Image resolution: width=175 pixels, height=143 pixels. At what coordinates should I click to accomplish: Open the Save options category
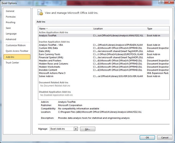pyautogui.click(x=8, y=28)
